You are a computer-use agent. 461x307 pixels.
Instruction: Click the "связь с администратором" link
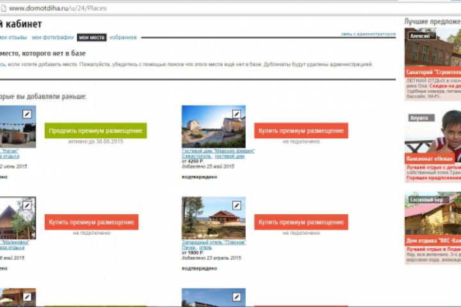(368, 34)
